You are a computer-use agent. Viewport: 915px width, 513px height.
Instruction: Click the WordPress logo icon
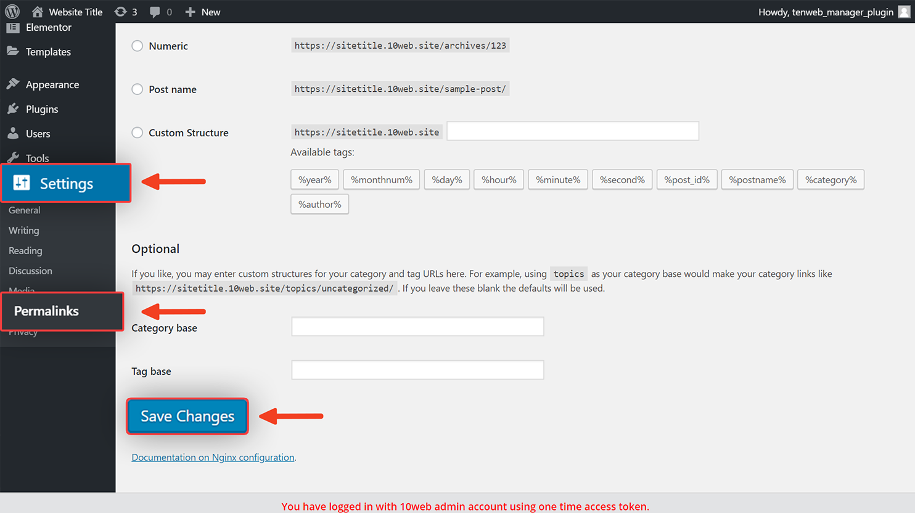click(x=12, y=12)
